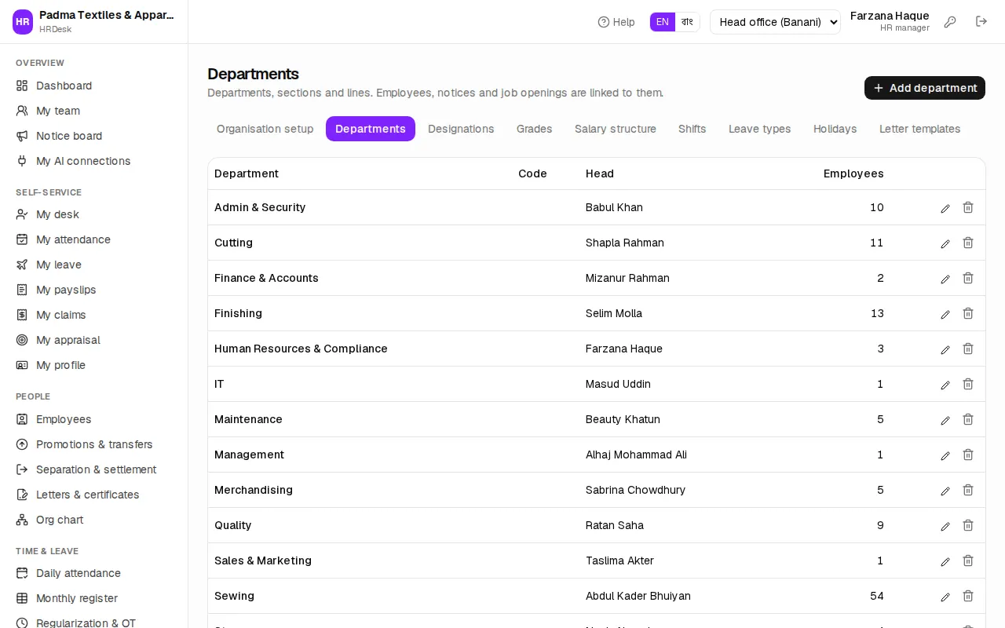Open the Help link
The height and width of the screenshot is (628, 1005).
616,22
